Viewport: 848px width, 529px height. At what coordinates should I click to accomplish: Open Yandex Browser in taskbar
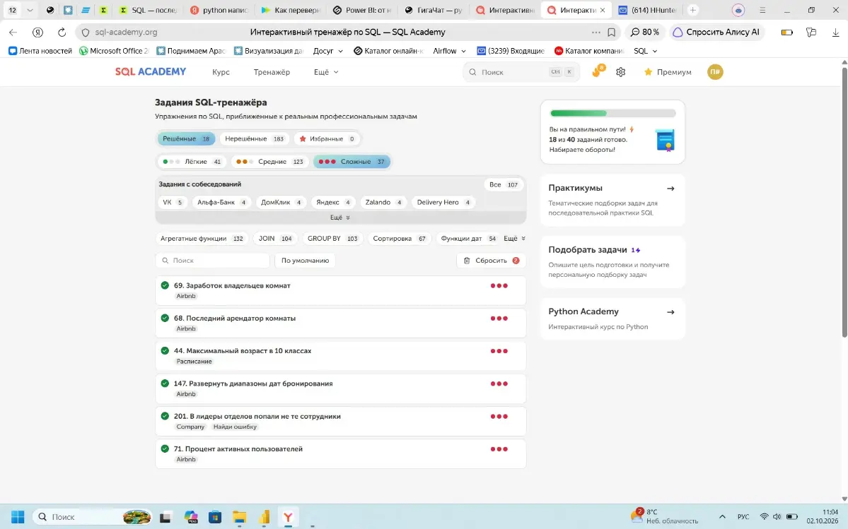coord(288,516)
